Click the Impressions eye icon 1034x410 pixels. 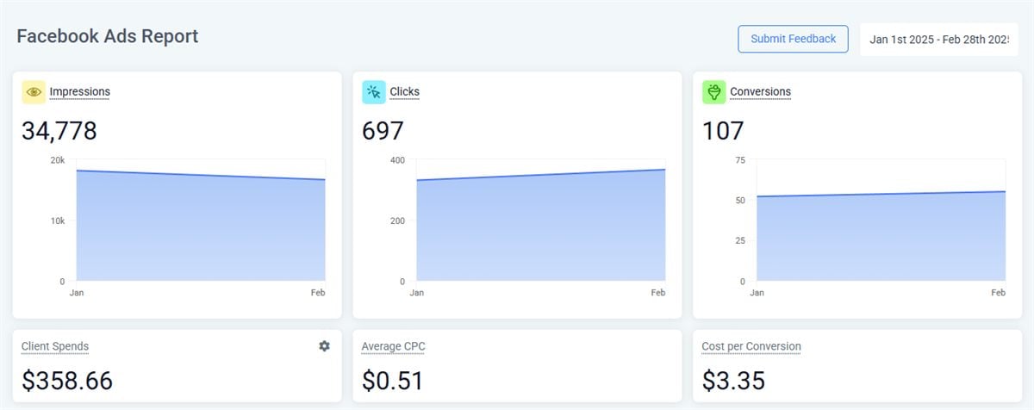[34, 92]
